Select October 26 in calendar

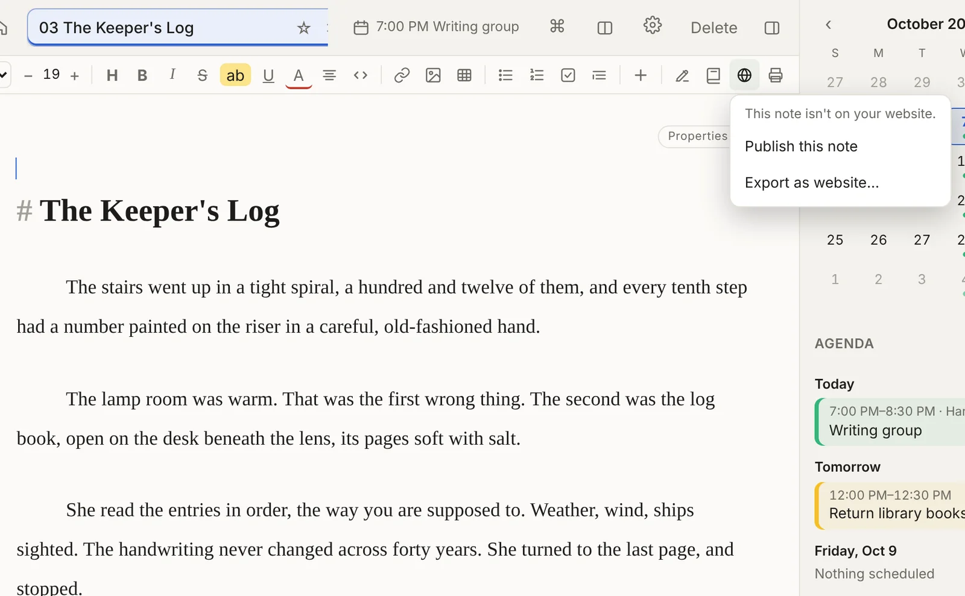878,240
